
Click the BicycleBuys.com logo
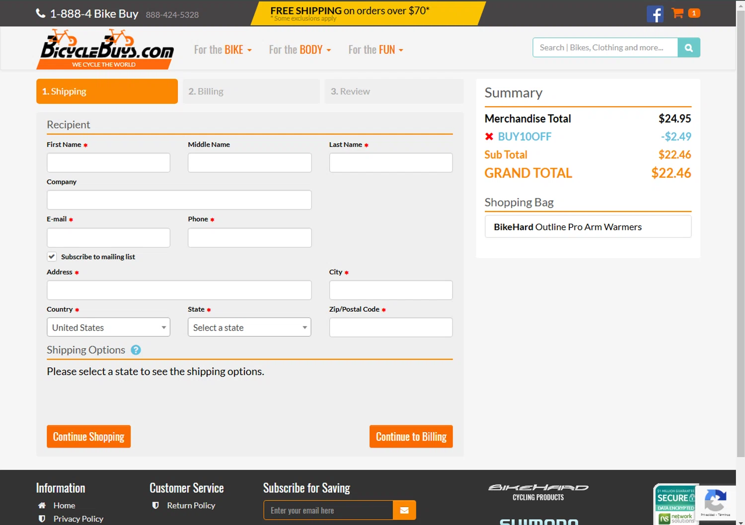click(x=106, y=49)
